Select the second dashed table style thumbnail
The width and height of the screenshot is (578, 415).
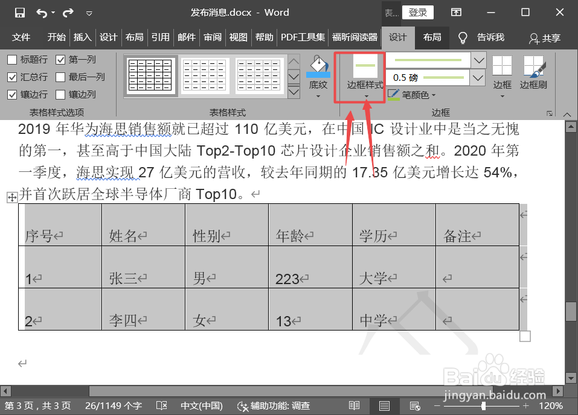pyautogui.click(x=205, y=75)
